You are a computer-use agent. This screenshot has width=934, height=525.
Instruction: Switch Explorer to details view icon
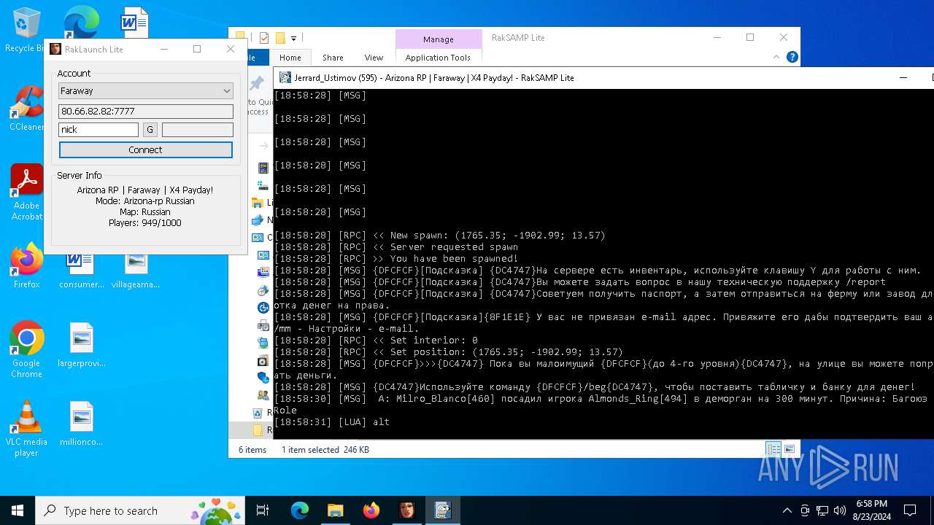773,449
